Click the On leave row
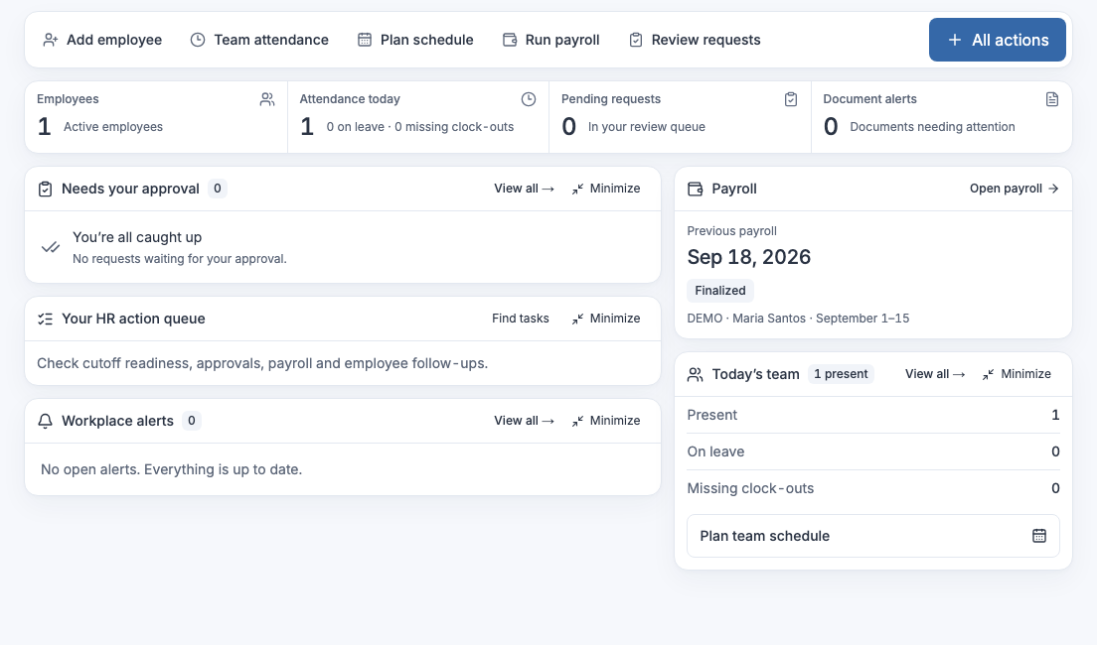Screen dimensions: 1097x645 (873, 452)
